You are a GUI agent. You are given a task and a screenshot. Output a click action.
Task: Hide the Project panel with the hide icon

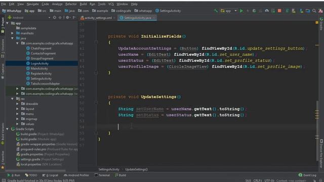[x=74, y=18]
